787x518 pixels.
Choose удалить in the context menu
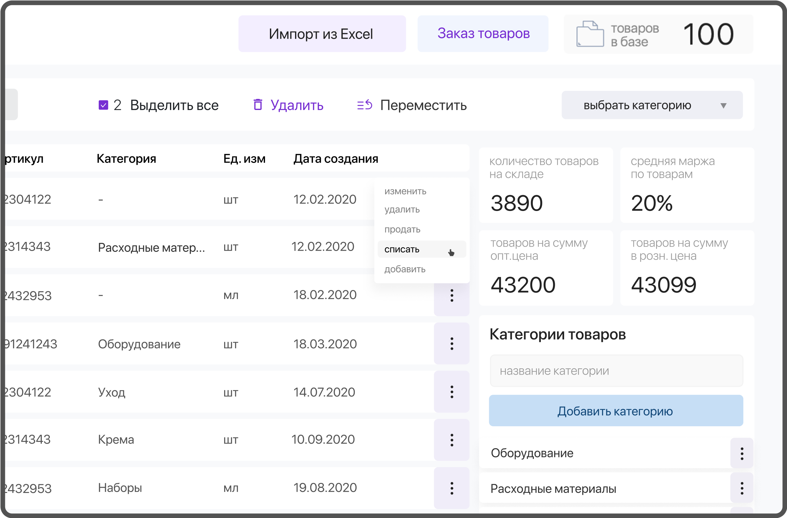(402, 209)
